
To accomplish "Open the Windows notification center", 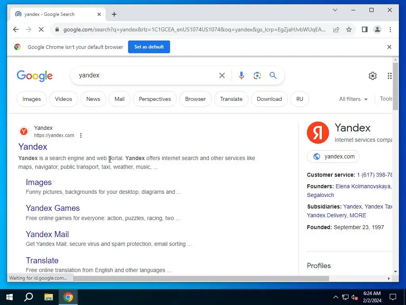I will point(393,297).
